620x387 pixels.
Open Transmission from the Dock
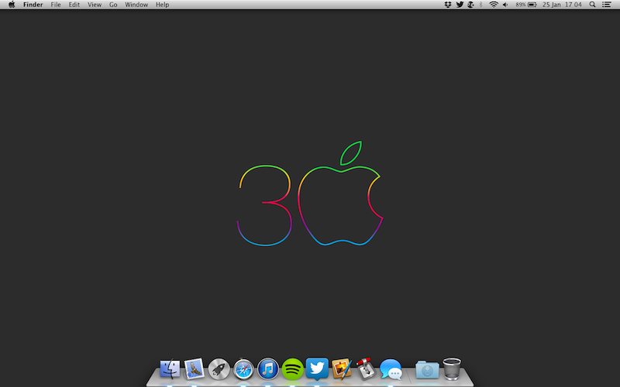click(366, 369)
